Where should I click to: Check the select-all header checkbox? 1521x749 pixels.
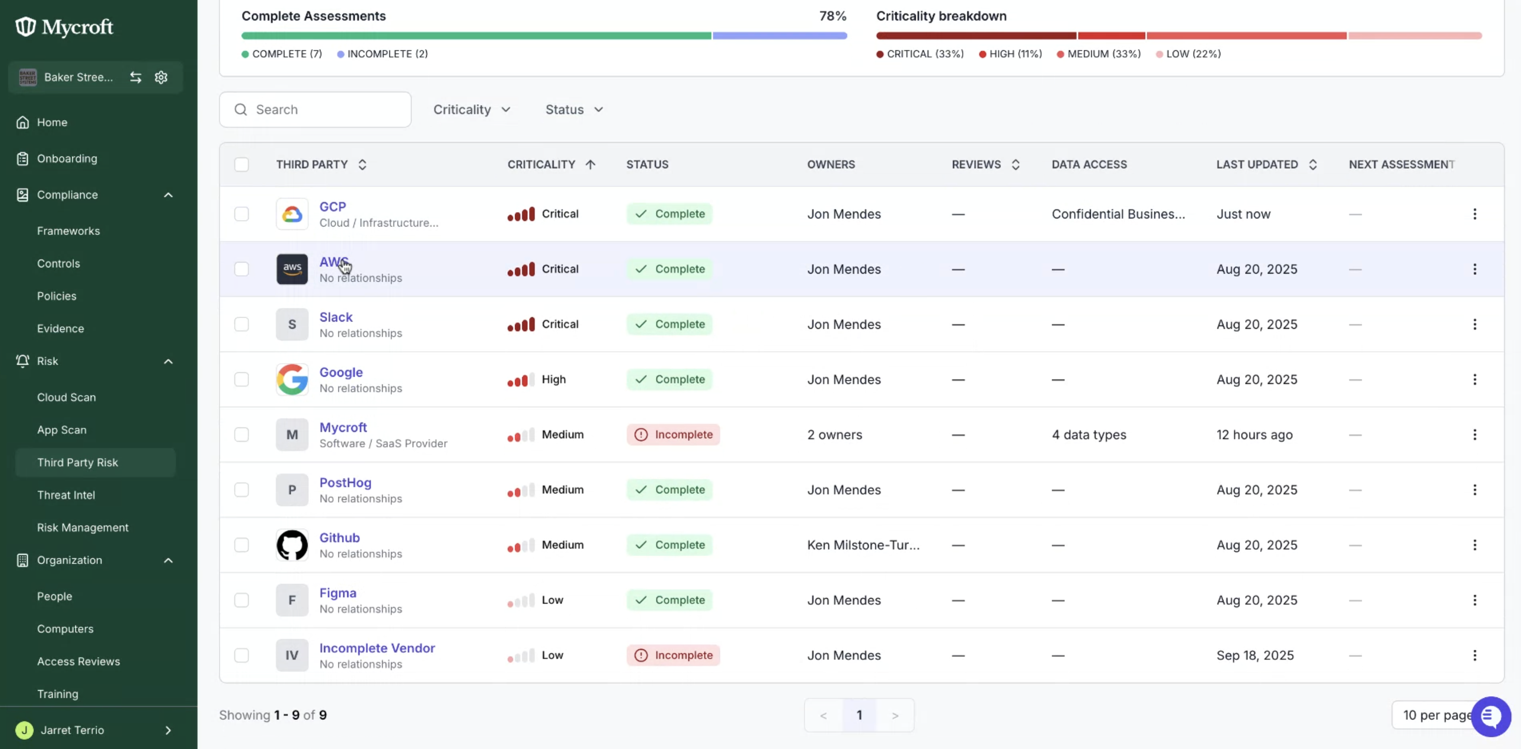pyautogui.click(x=241, y=165)
